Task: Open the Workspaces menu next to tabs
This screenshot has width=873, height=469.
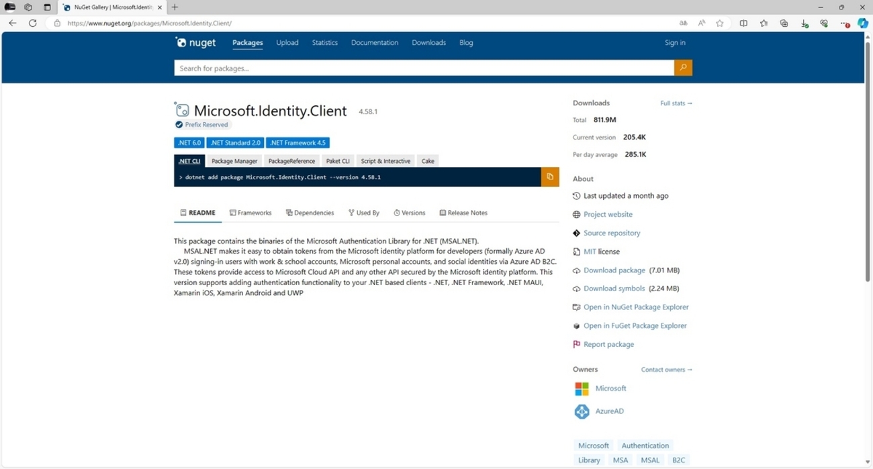Action: click(x=28, y=7)
